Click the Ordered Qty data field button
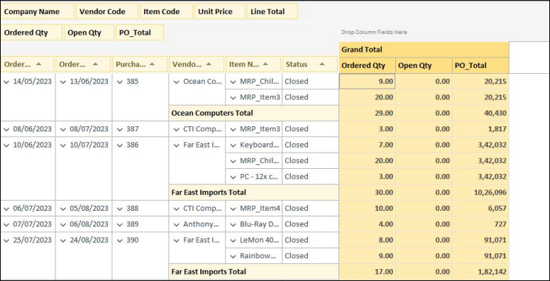 [x=31, y=33]
